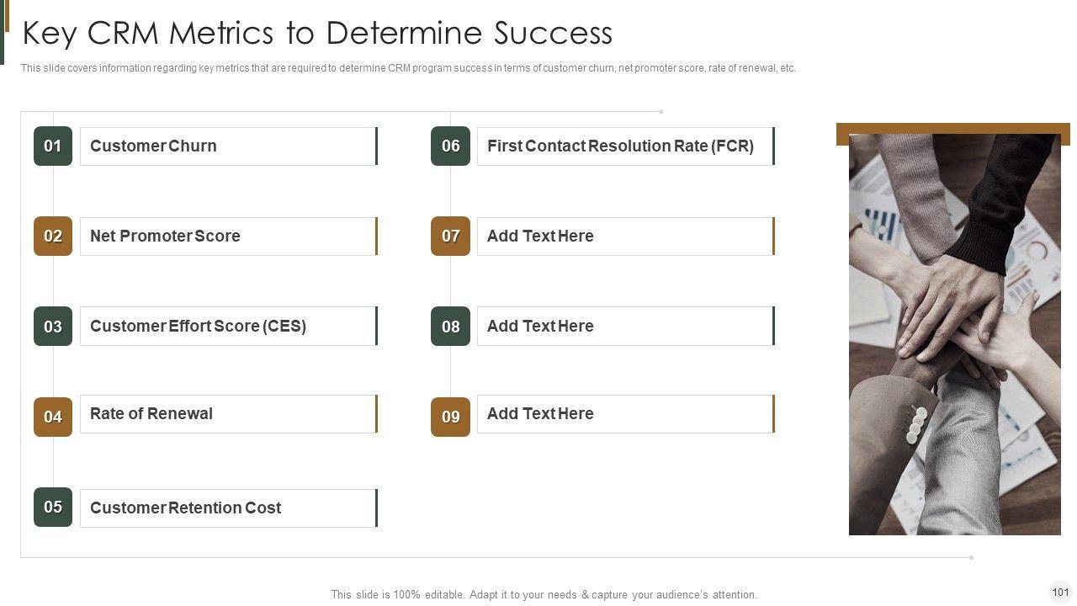Click the Add Text Here box beside 07
Screen dimensions: 1077x606
click(x=625, y=237)
